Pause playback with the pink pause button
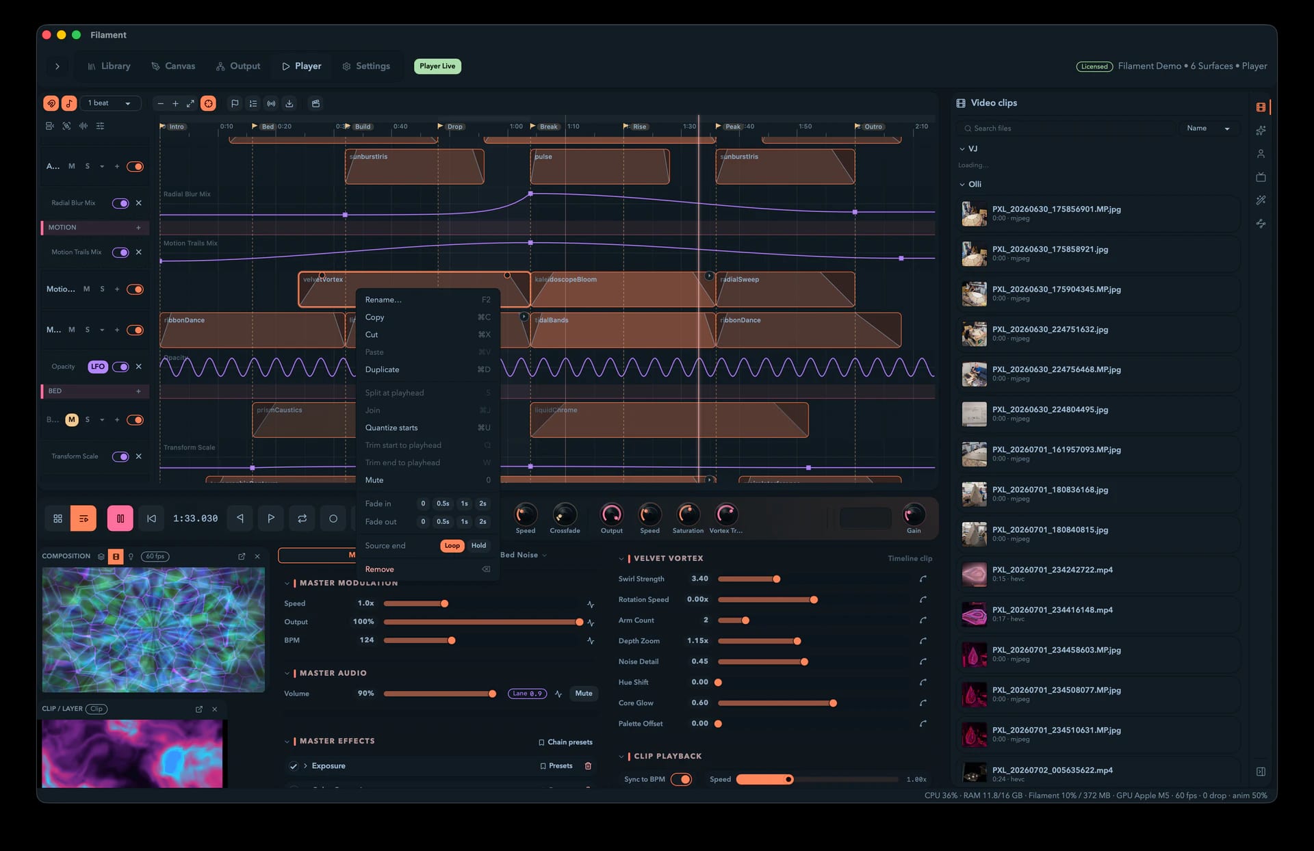 point(120,519)
